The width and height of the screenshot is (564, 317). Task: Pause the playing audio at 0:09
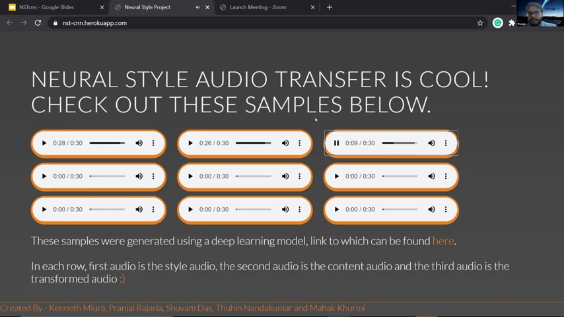[336, 143]
